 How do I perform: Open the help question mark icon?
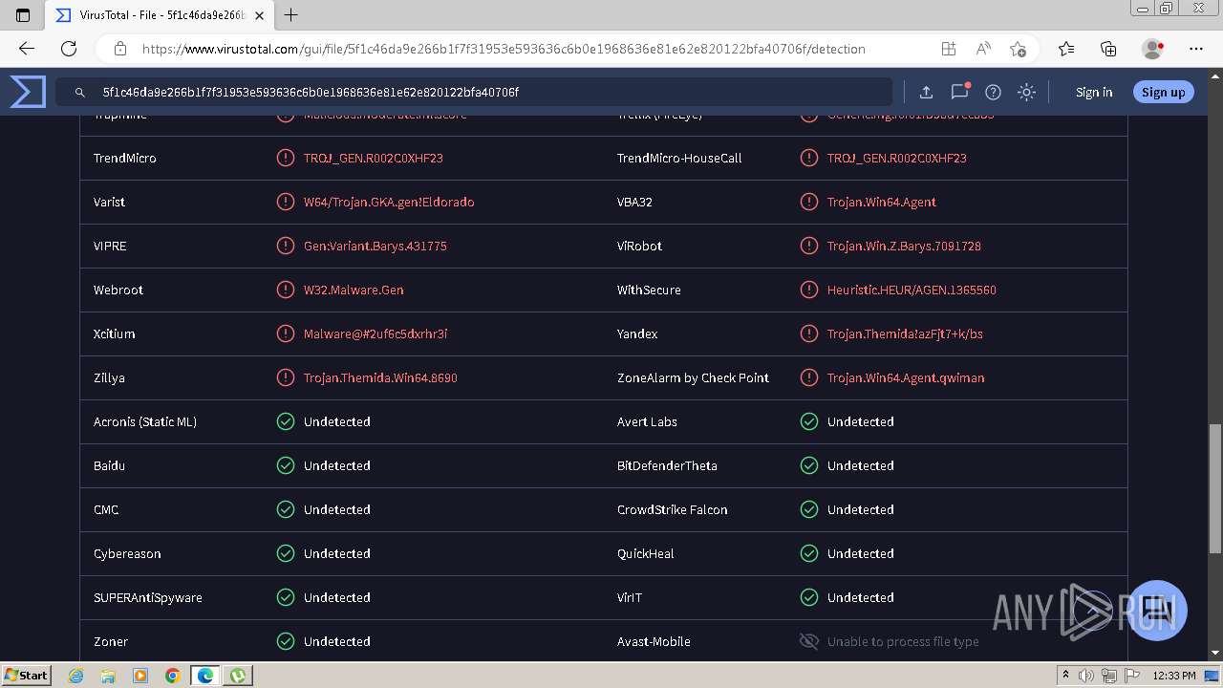(993, 93)
